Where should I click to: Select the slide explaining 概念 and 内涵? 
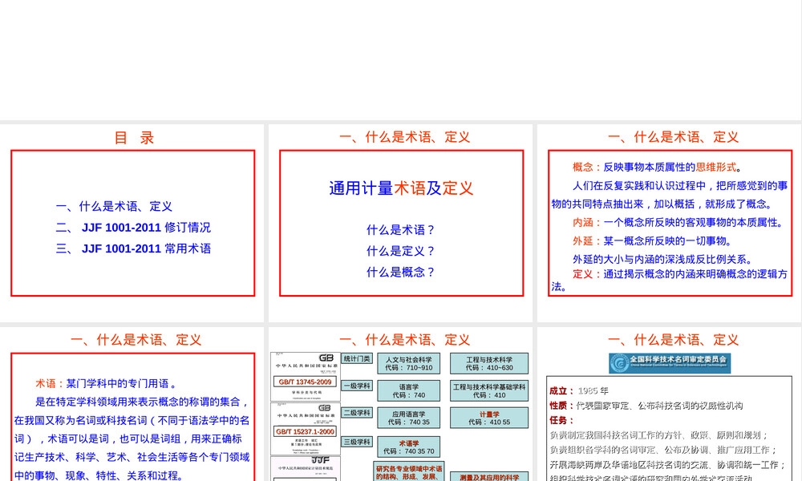[670, 223]
